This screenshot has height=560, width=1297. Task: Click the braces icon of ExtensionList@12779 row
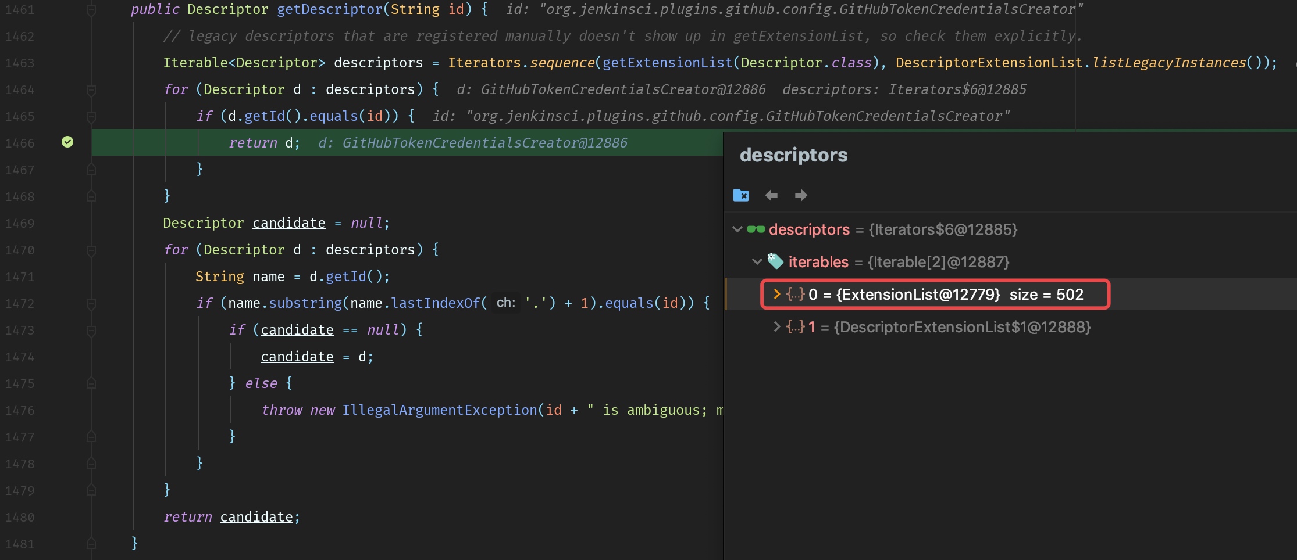click(795, 294)
